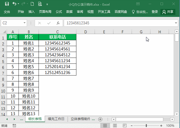Click the left ellipsis for hidden sheets
This screenshot has width=180, height=128.
21,119
